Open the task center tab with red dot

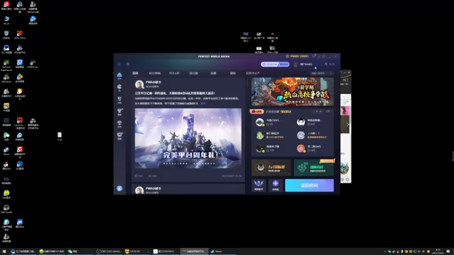coord(253,73)
